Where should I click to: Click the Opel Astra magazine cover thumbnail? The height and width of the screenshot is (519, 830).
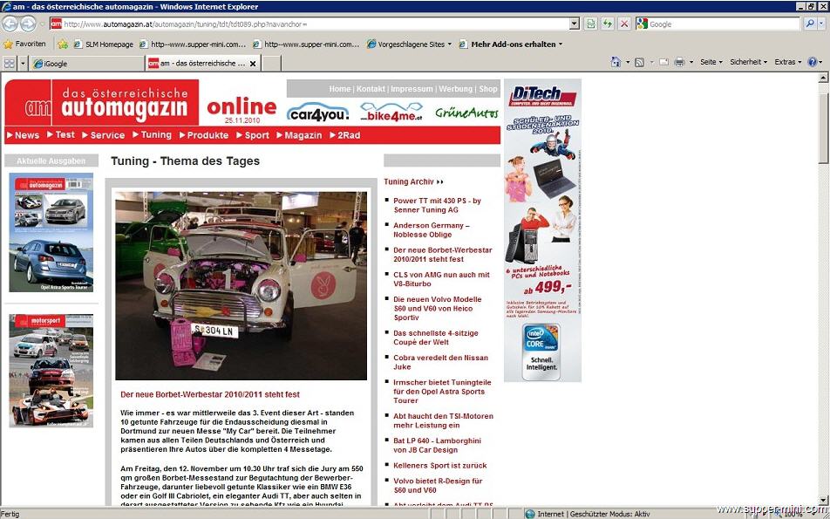coord(51,232)
